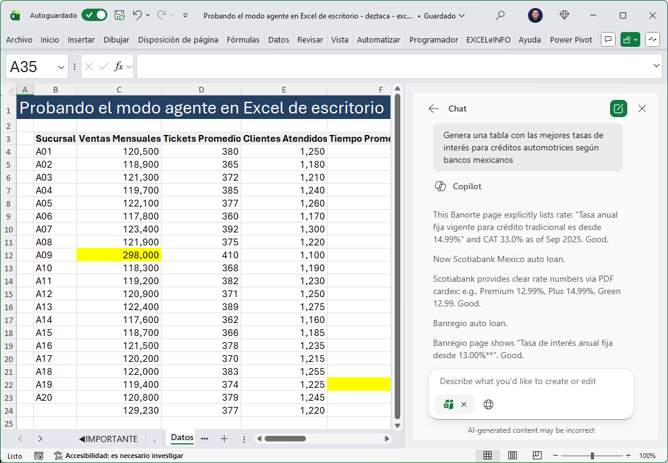
Task: Remove the attached Excel file chip
Action: [x=464, y=404]
